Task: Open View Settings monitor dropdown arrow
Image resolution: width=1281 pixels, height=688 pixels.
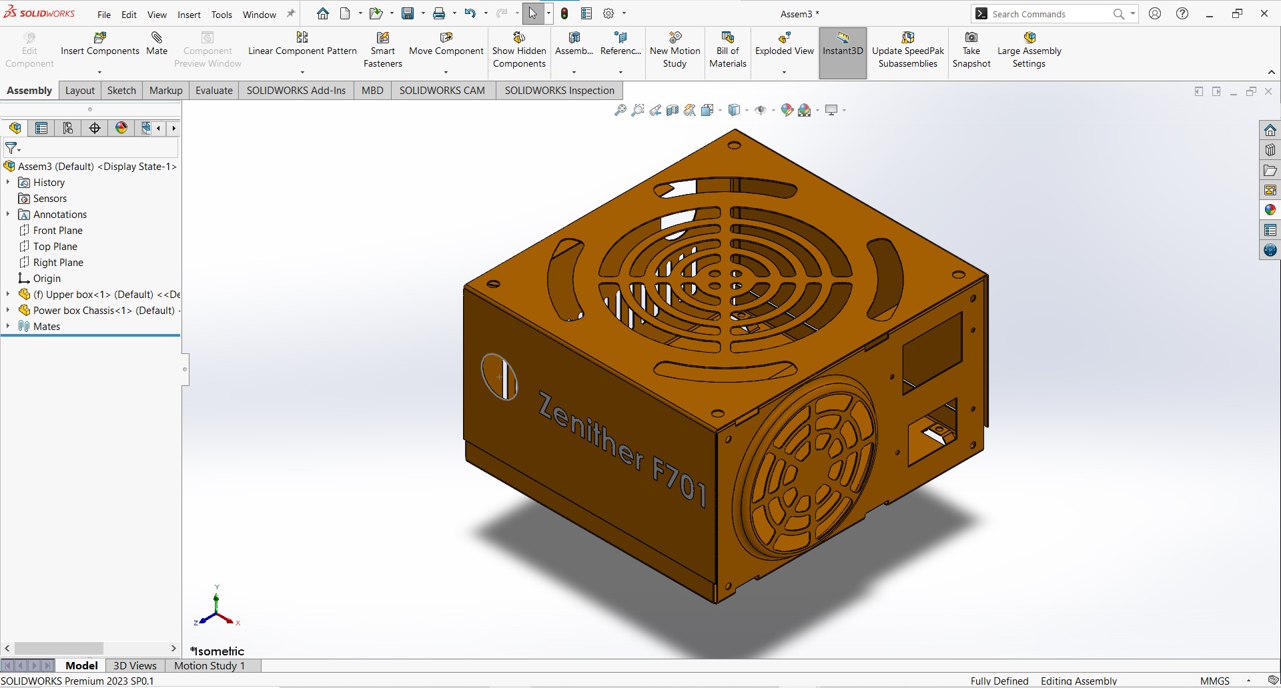Action: coord(844,110)
